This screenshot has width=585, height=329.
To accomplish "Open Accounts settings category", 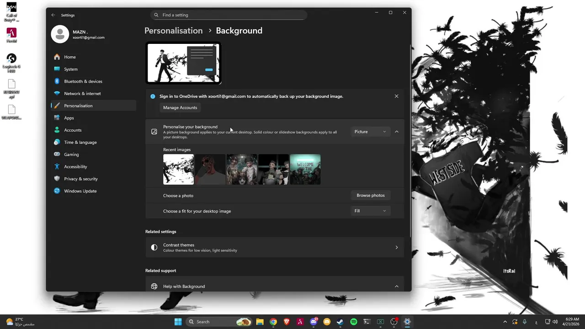I will pos(93,130).
